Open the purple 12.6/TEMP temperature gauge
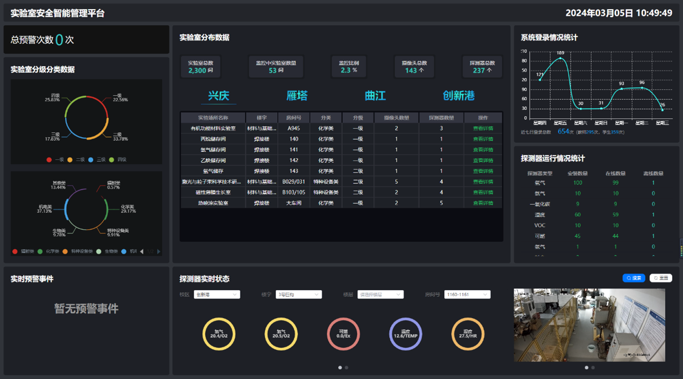The height and width of the screenshot is (379, 683). (405, 334)
